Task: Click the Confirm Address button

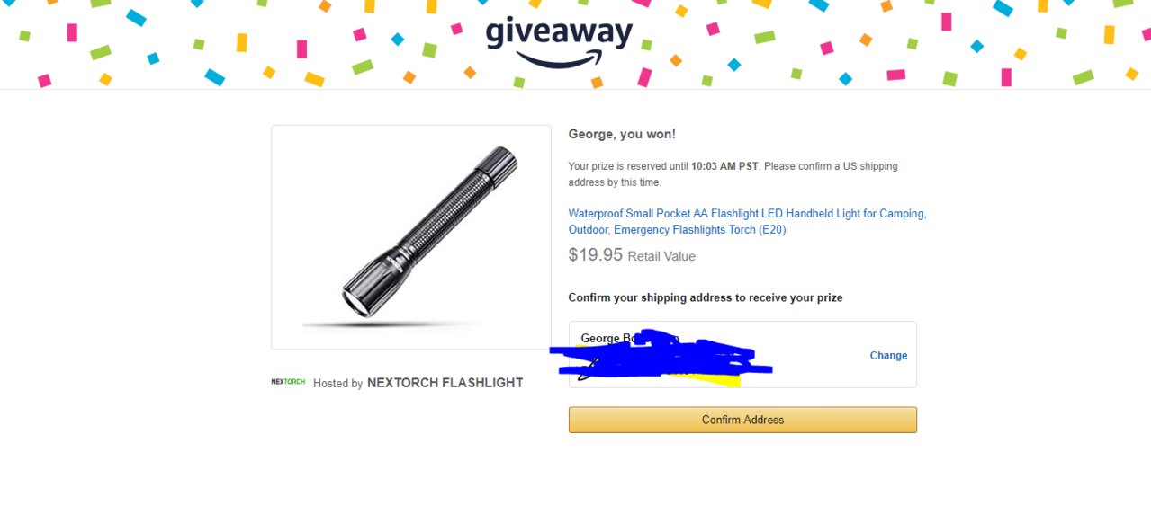Action: (x=742, y=420)
